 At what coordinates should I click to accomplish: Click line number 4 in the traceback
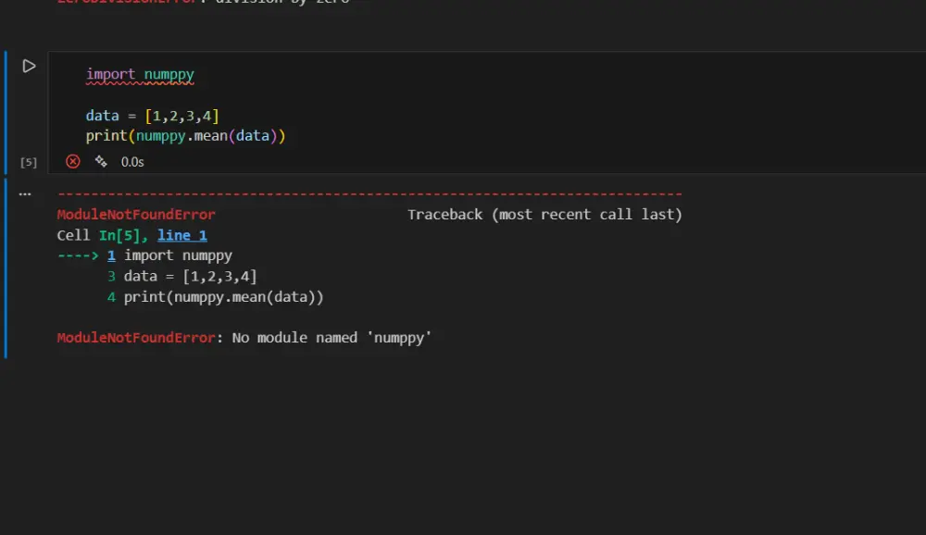pos(111,296)
